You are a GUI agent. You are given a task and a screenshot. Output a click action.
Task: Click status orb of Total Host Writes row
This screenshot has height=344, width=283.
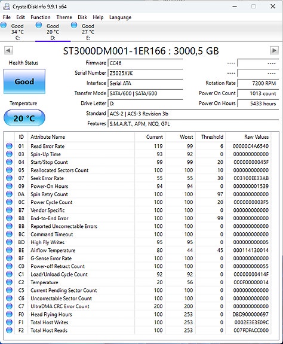click(x=9, y=322)
